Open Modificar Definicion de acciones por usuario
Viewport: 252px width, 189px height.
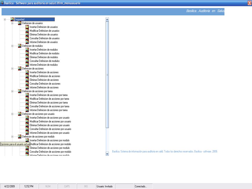[50, 122]
